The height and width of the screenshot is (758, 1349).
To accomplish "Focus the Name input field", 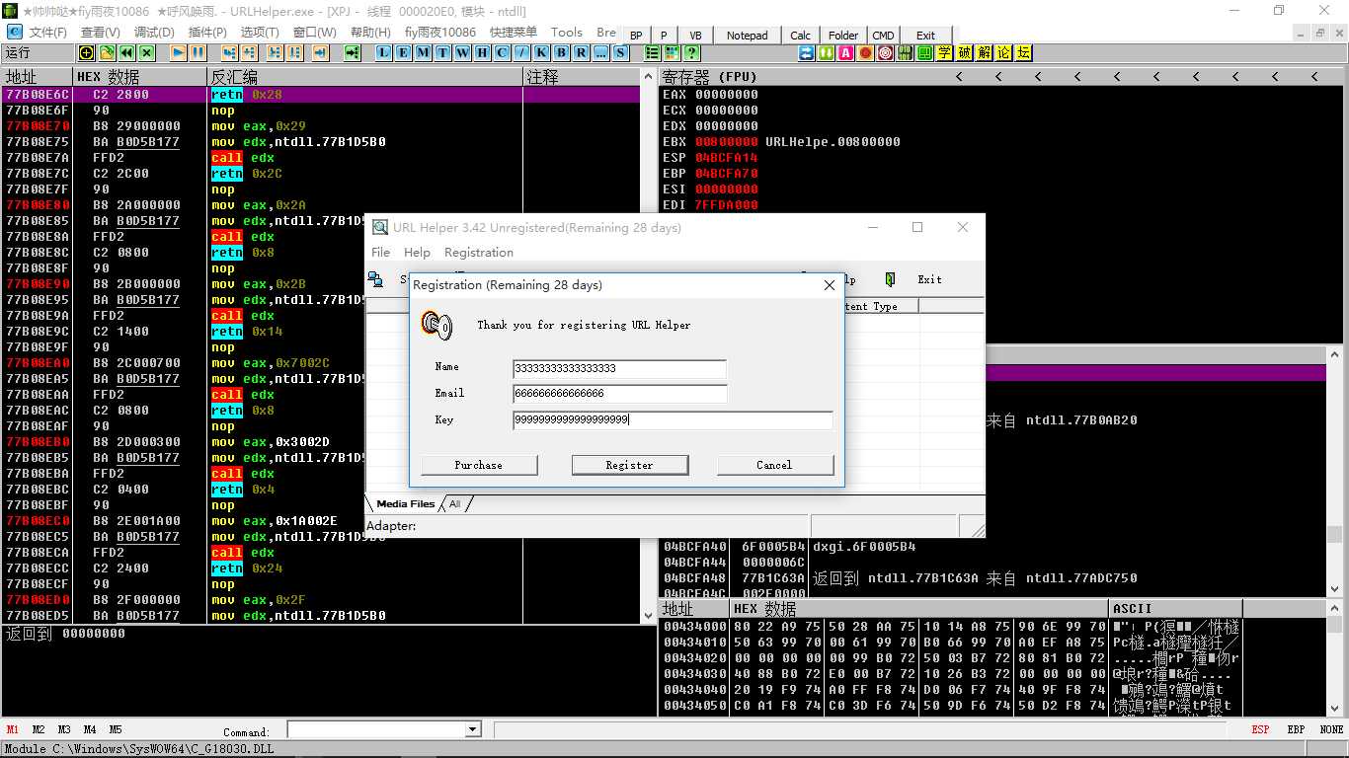I will click(x=619, y=368).
